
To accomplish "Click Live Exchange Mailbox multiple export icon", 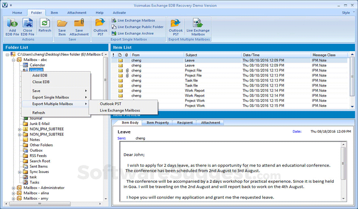I will coord(198,27).
